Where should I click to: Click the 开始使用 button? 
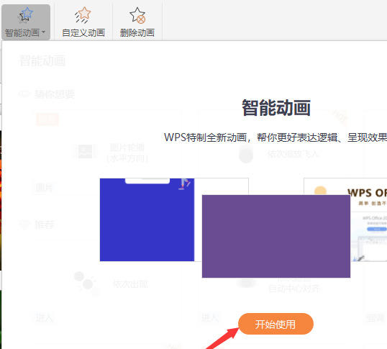[276, 324]
